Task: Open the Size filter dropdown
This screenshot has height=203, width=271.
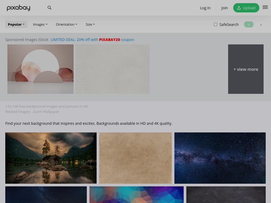Action: tap(90, 25)
